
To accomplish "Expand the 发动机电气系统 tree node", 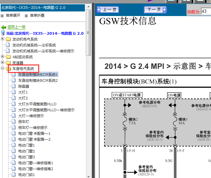I will pyautogui.click(x=3, y=39).
